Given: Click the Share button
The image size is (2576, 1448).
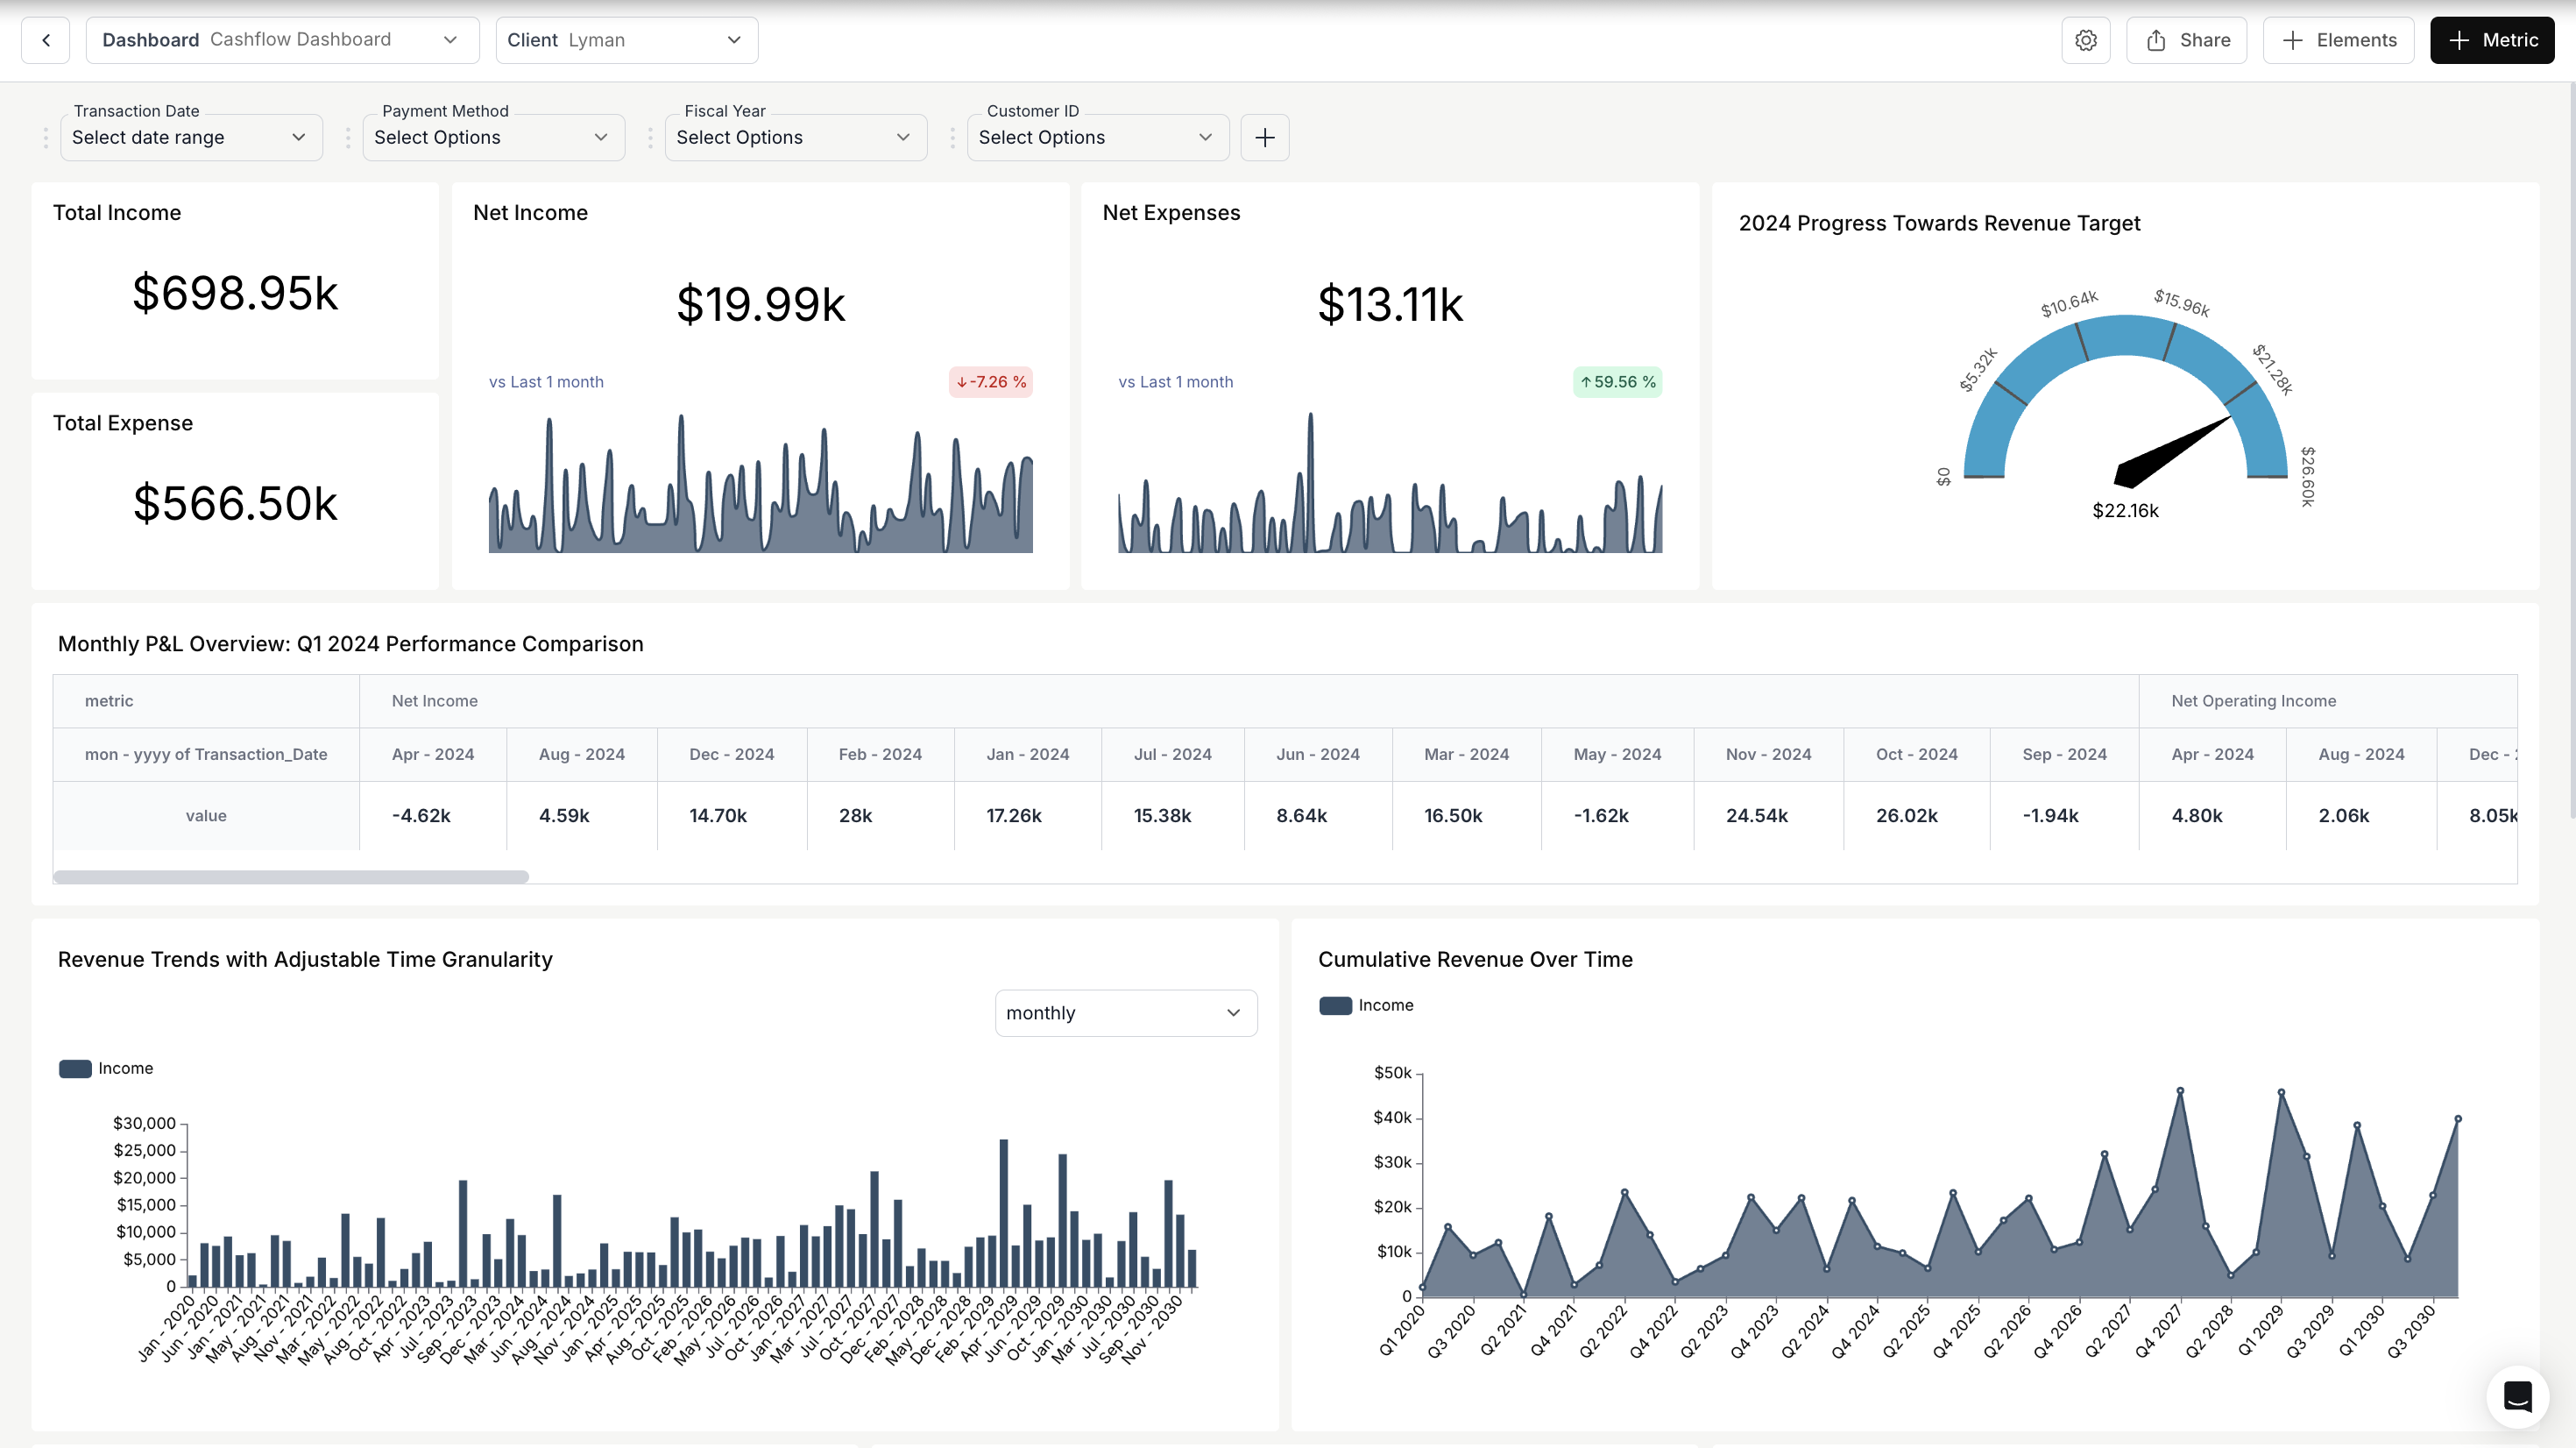Looking at the screenshot, I should pos(2186,40).
